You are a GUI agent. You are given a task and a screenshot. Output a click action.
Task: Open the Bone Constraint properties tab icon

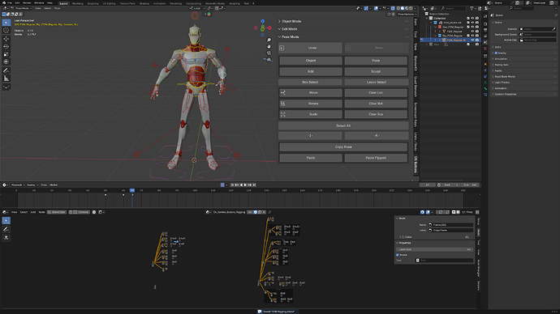485,95
